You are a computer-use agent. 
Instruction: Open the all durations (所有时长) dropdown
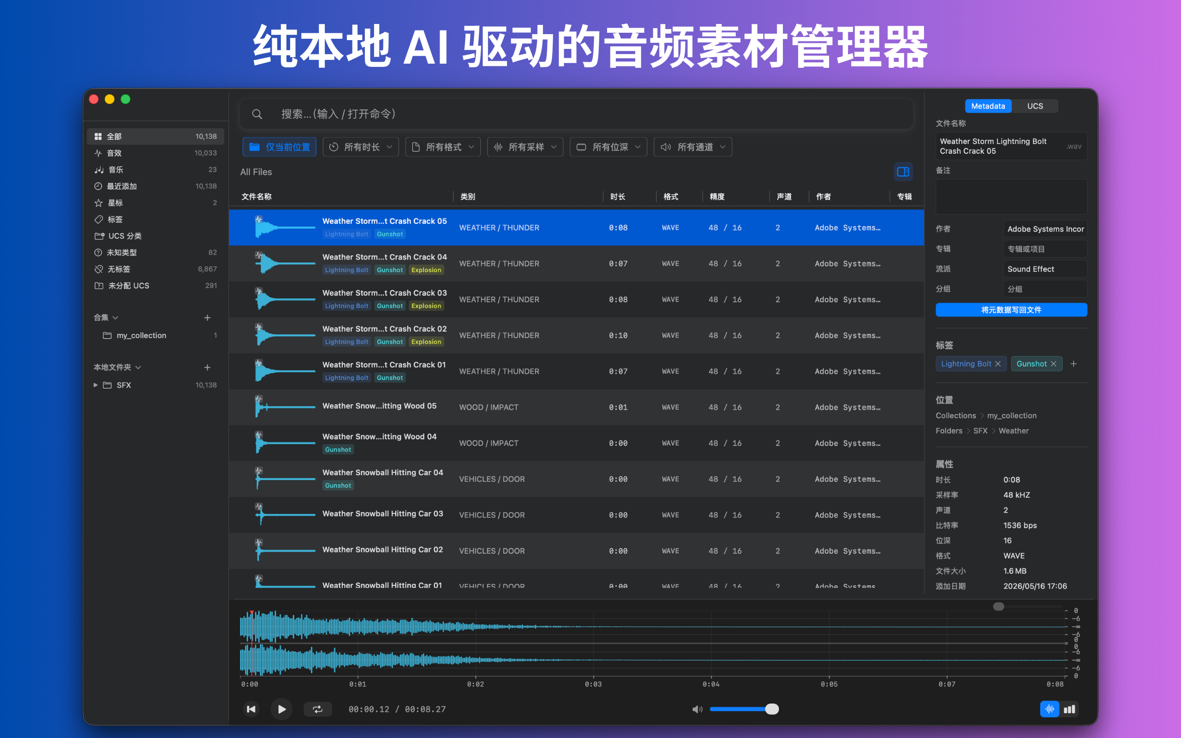click(x=361, y=147)
